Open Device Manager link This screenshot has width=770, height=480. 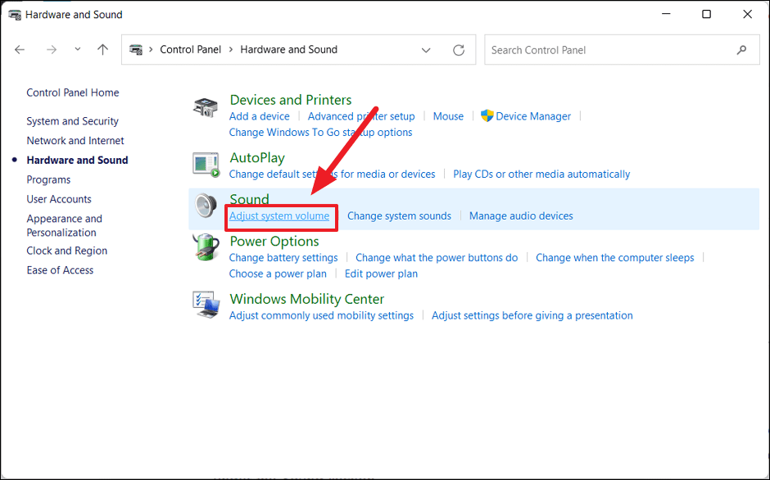pyautogui.click(x=533, y=116)
